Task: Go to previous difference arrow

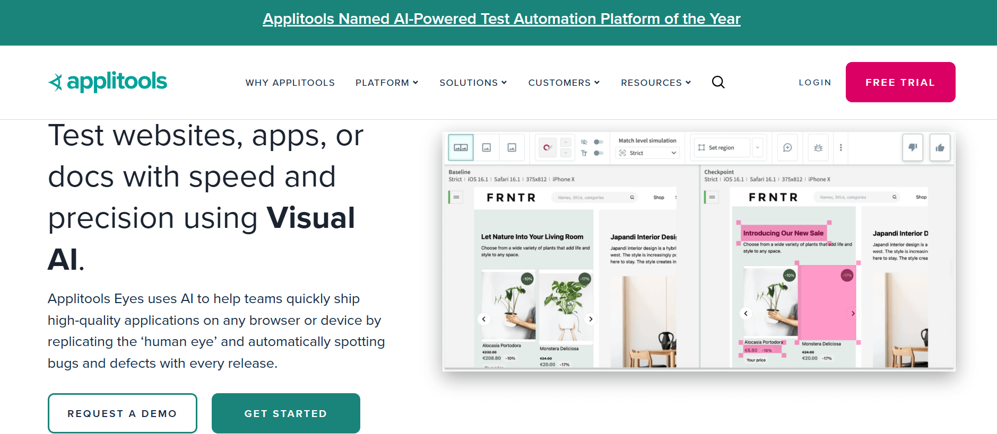Action: point(566,142)
